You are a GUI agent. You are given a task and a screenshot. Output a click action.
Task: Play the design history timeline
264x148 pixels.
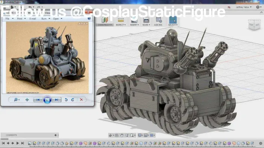17,143
